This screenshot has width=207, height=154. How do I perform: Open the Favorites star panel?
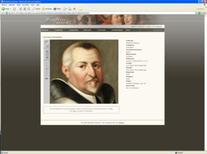pyautogui.click(x=47, y=9)
